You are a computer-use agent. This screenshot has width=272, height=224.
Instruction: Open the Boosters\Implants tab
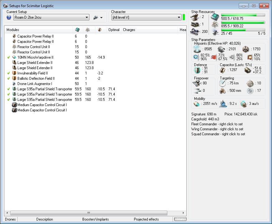click(96, 219)
